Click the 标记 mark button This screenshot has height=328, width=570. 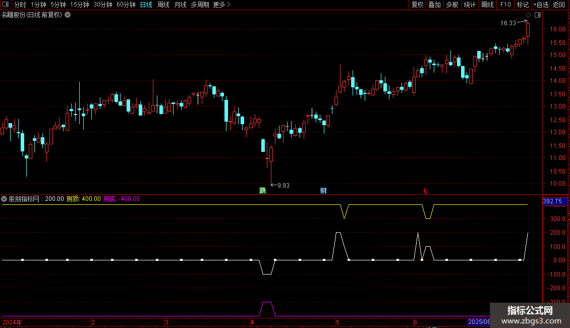[523, 5]
